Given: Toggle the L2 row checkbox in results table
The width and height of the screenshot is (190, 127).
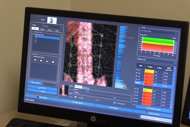Looking at the screenshot, I should (137, 73).
